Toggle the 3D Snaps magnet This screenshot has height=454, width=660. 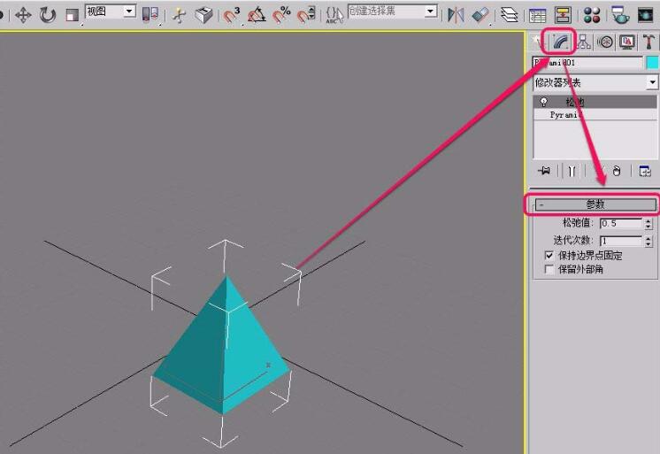232,16
